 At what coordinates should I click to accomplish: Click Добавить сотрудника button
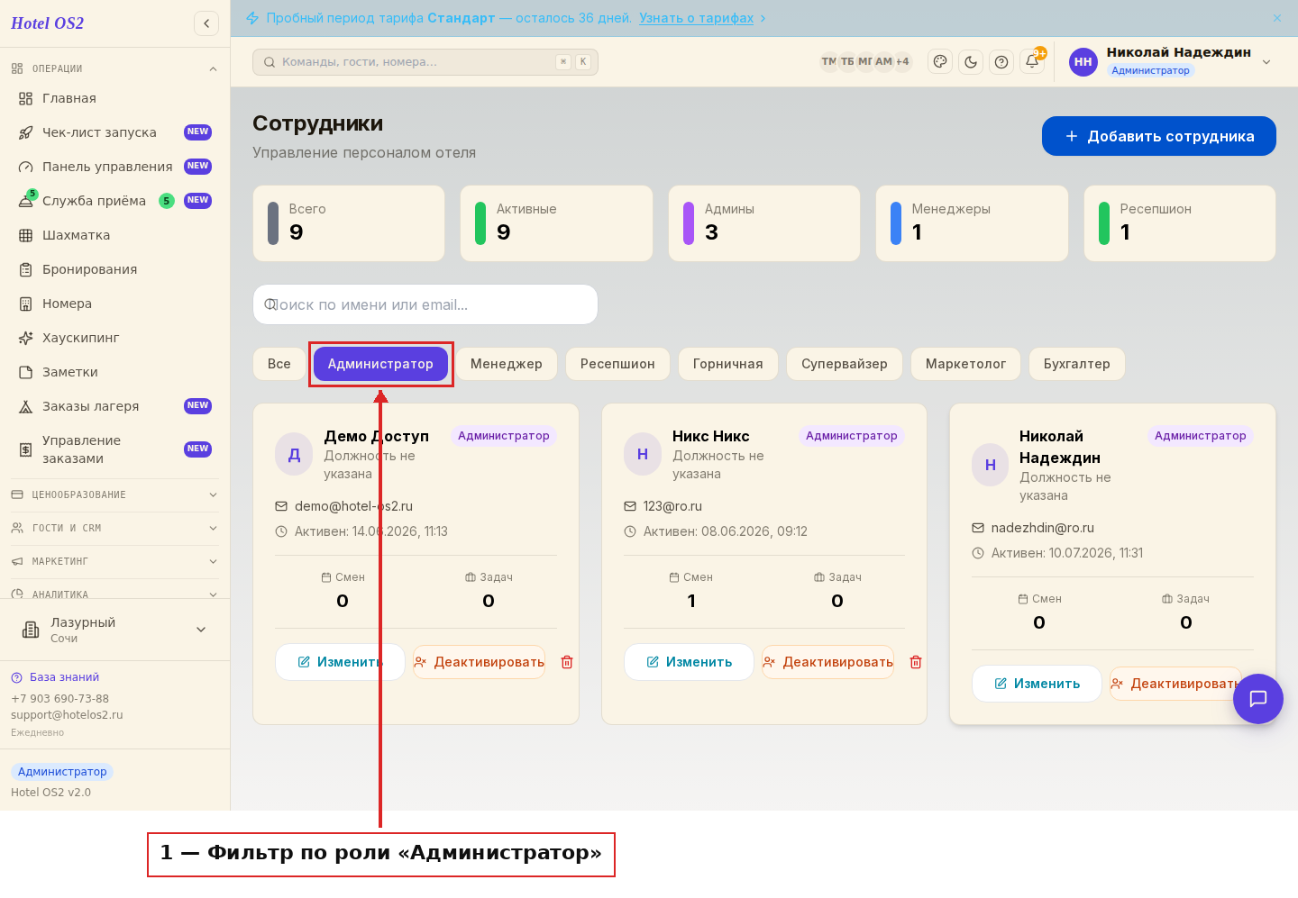click(1159, 136)
